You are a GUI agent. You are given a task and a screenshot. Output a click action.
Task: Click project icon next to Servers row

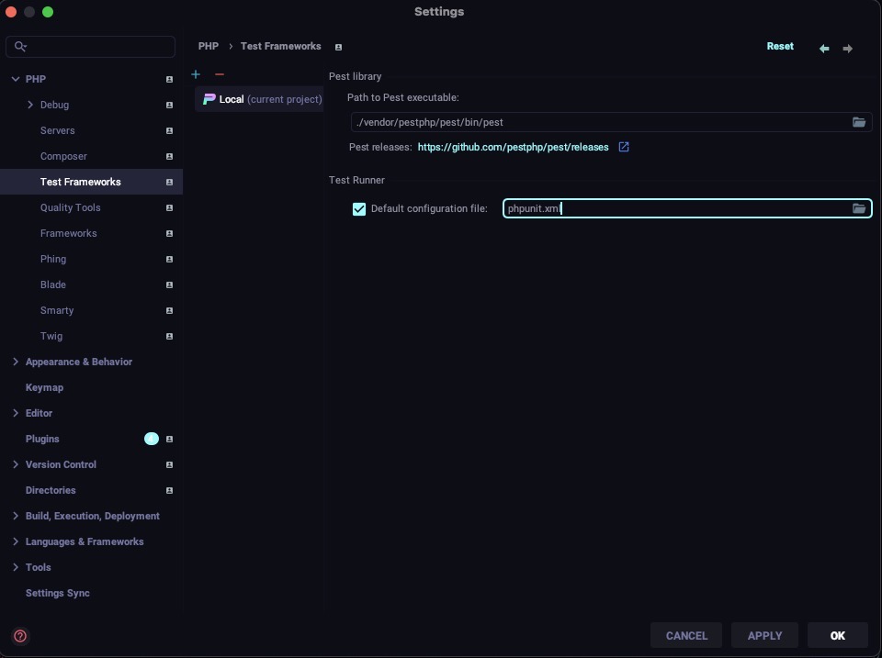point(169,130)
